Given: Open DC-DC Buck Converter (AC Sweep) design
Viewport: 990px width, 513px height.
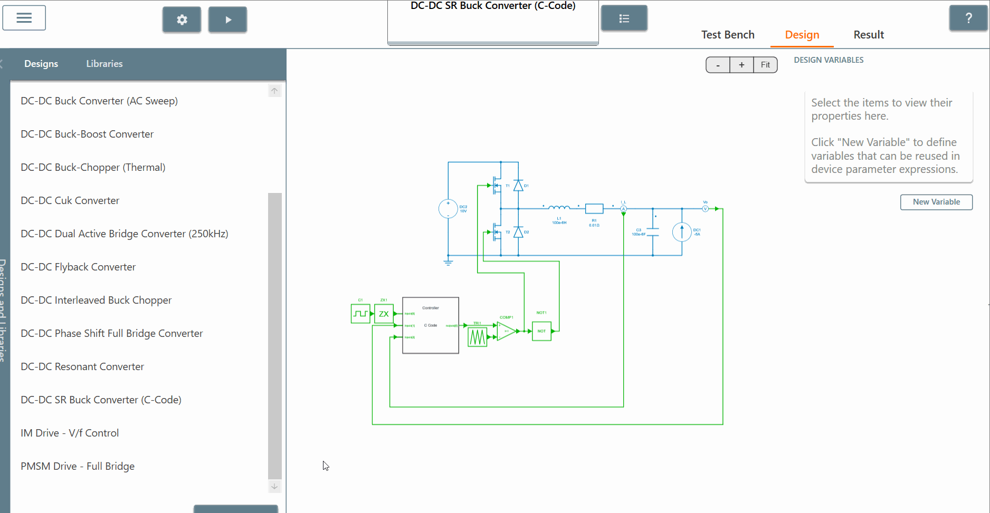Looking at the screenshot, I should (x=99, y=101).
